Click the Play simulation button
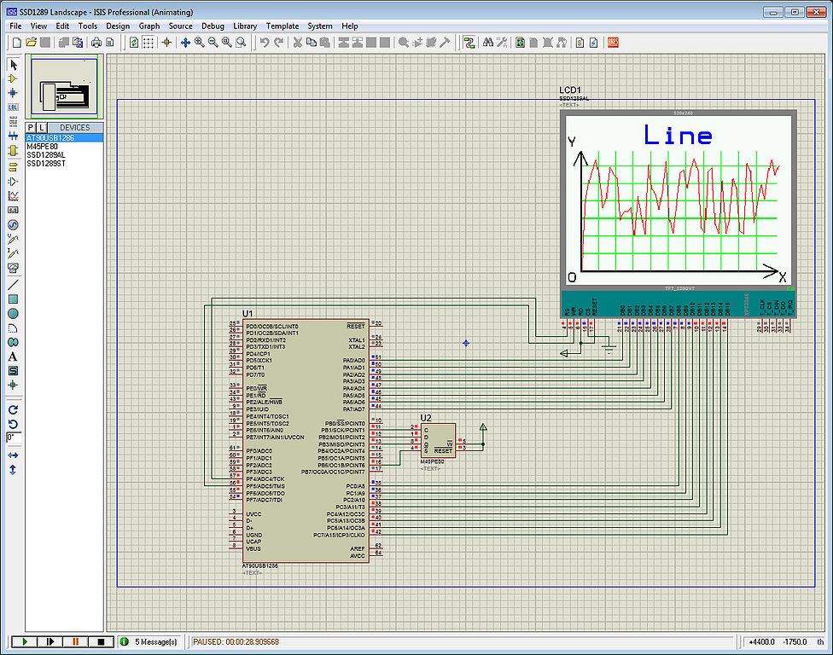The width and height of the screenshot is (833, 655). click(x=25, y=641)
